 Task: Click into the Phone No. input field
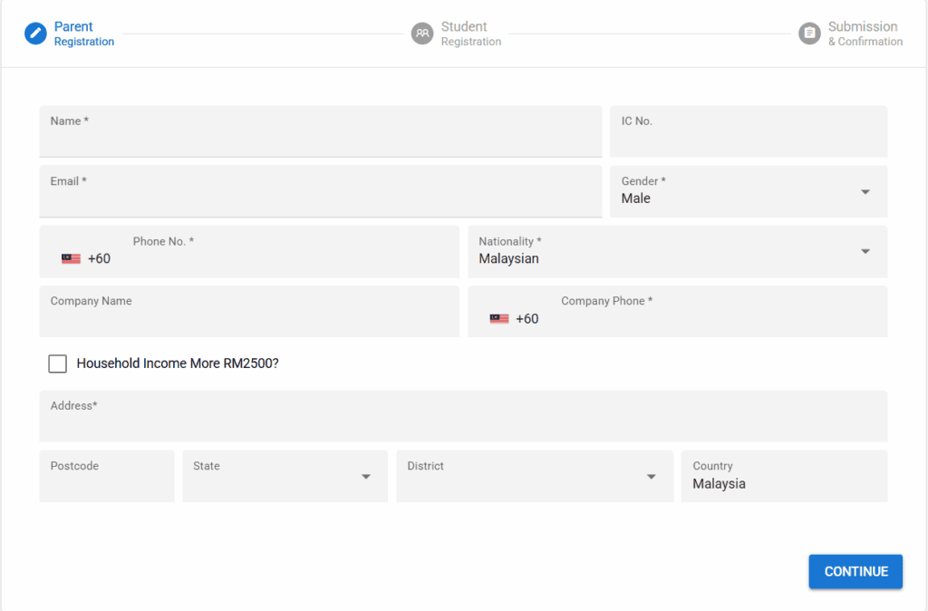tap(249, 252)
